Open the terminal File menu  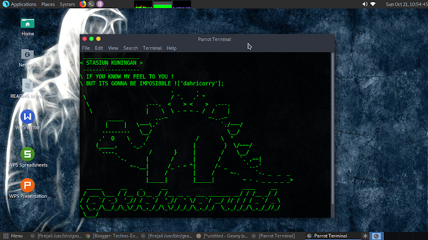pos(86,48)
